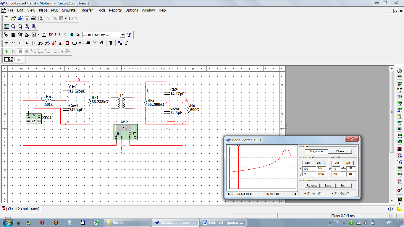Adjust the vertical F value stepper
The image size is (404, 227).
pyautogui.click(x=343, y=168)
